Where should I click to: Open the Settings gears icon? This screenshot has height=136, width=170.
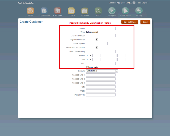[139, 11]
